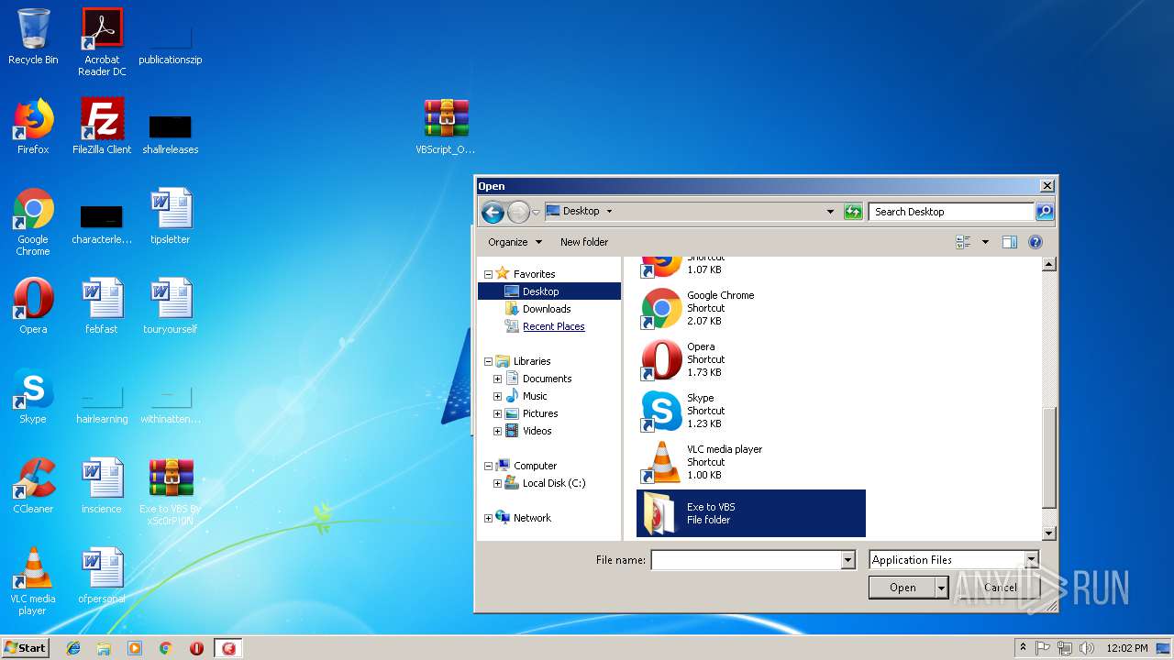Select the withinatten... desktop file
This screenshot has height=660, width=1174.
coord(171,405)
